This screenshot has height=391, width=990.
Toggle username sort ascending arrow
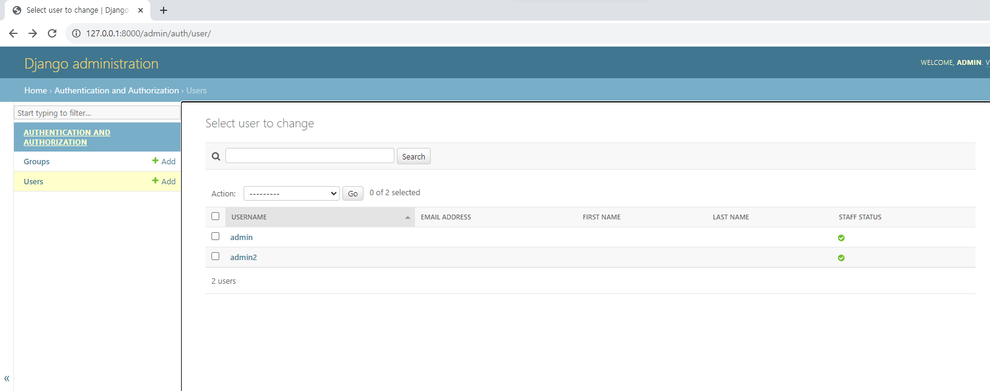(x=408, y=217)
